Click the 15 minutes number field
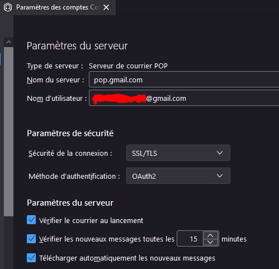 [190, 239]
